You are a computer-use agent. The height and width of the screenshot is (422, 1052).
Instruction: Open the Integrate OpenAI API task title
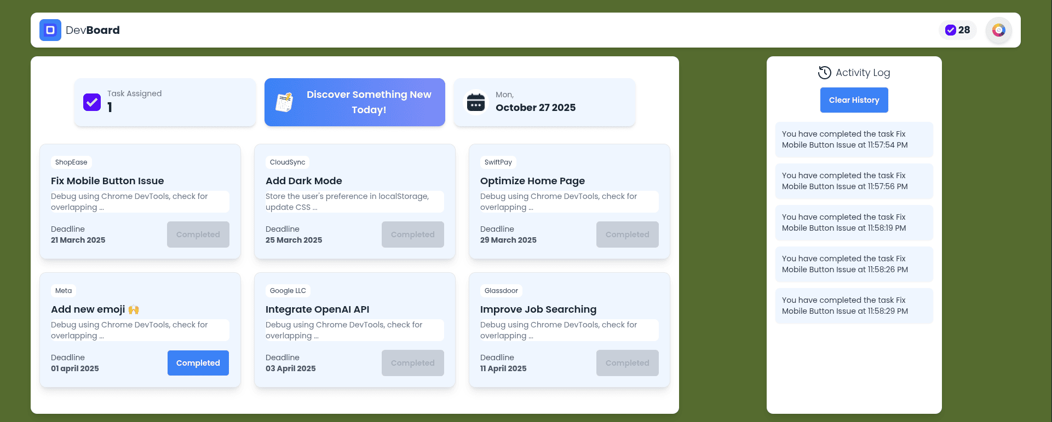(318, 309)
